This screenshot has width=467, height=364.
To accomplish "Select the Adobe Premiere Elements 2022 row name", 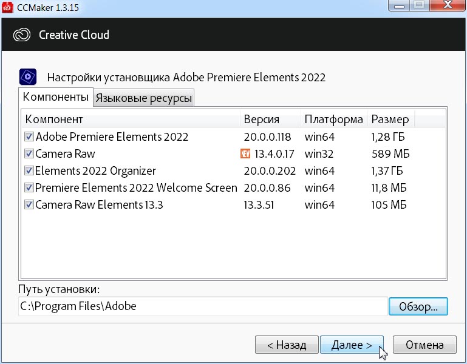I will (x=112, y=137).
